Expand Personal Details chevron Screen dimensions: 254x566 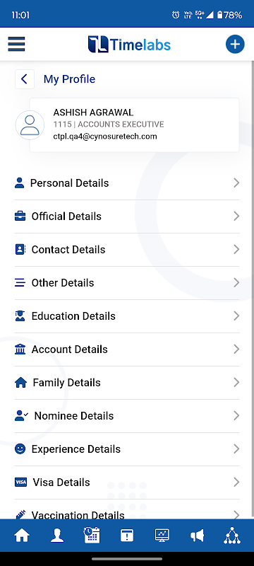[236, 183]
